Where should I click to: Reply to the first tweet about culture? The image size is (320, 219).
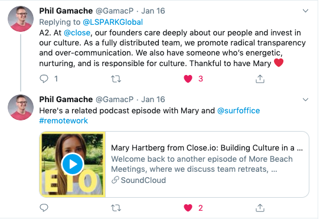[44, 79]
